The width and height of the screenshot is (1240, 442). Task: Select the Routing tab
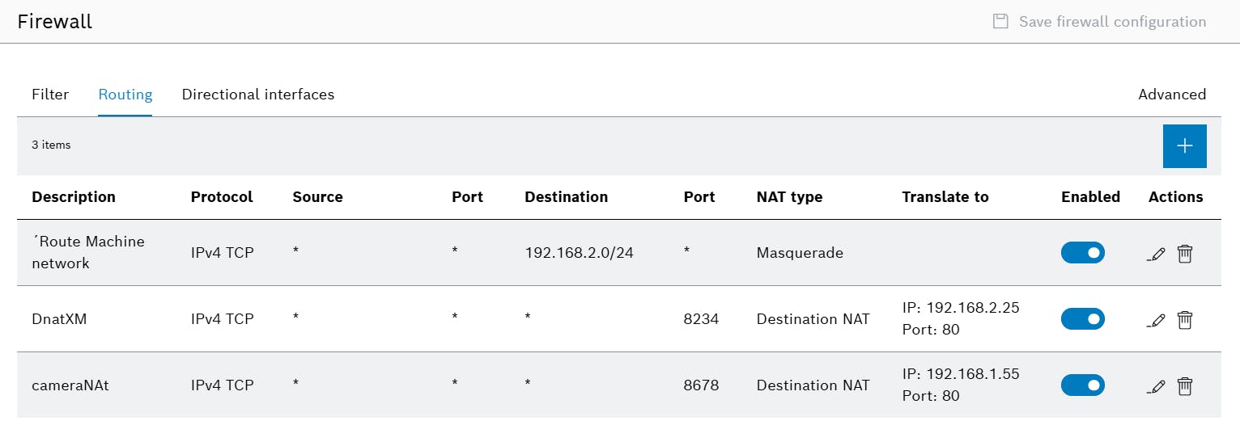125,95
